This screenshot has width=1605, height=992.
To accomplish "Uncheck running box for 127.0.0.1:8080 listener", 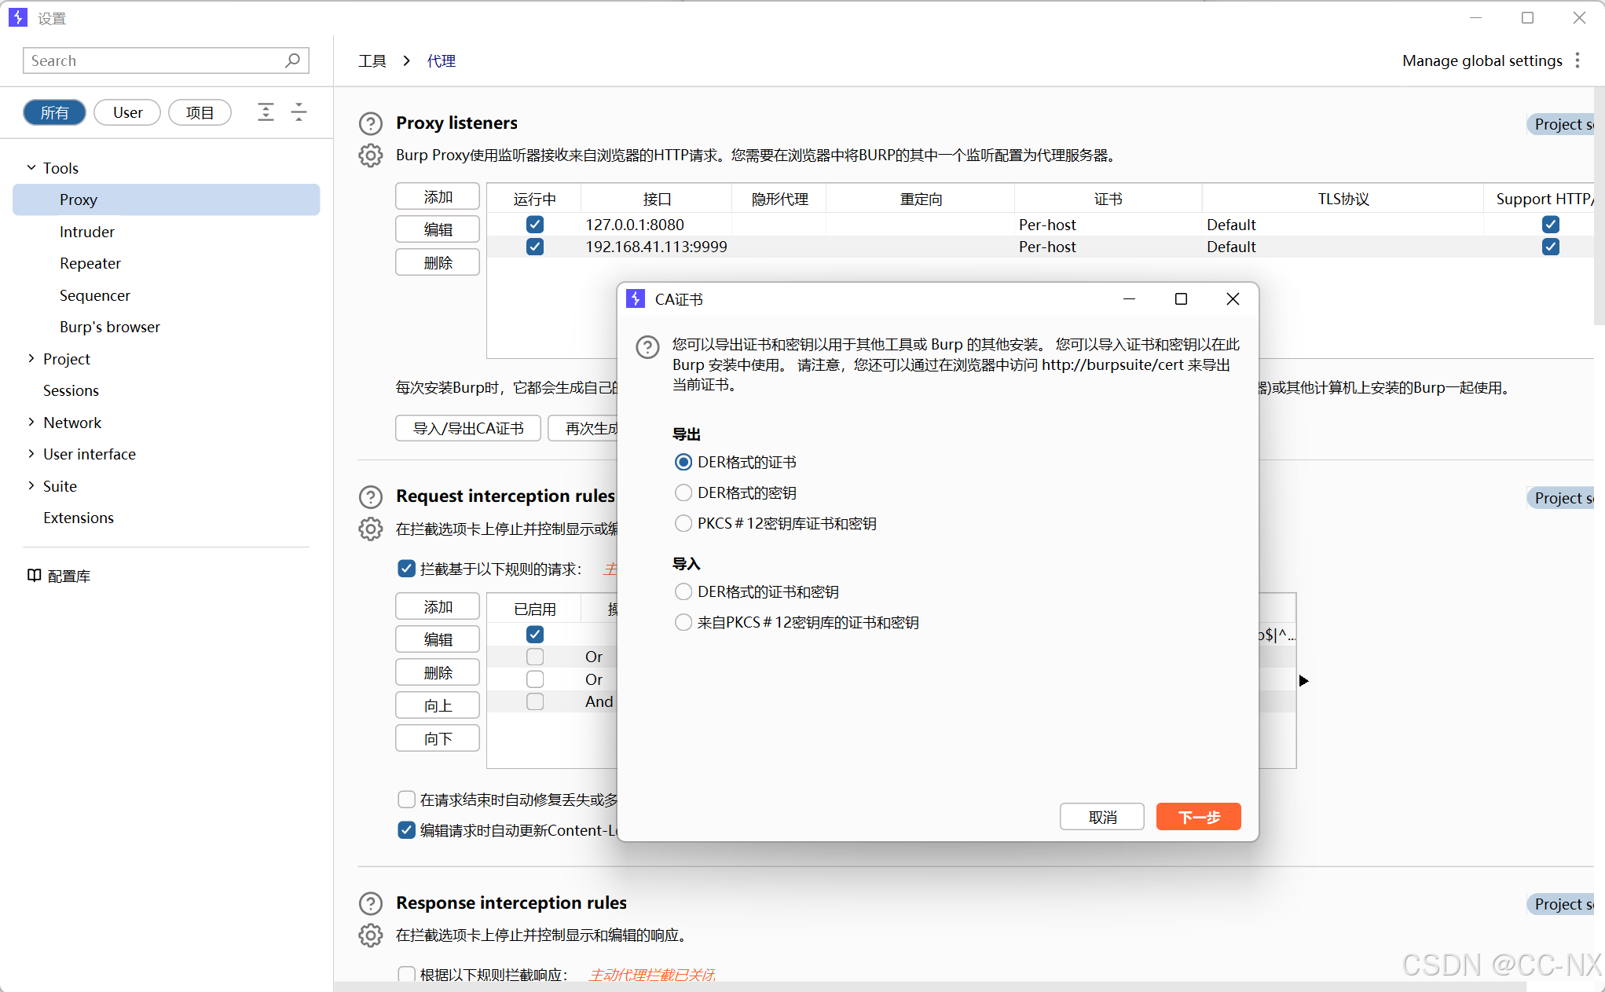I will [535, 225].
